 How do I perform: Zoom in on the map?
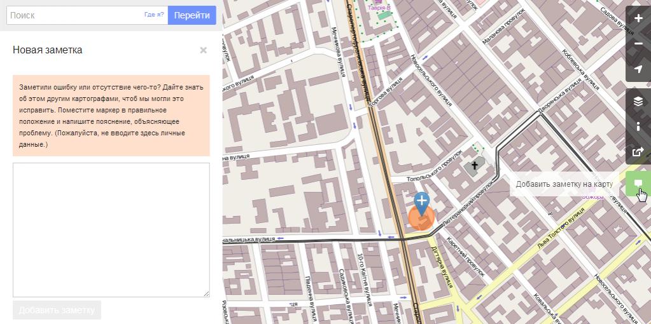coord(638,18)
